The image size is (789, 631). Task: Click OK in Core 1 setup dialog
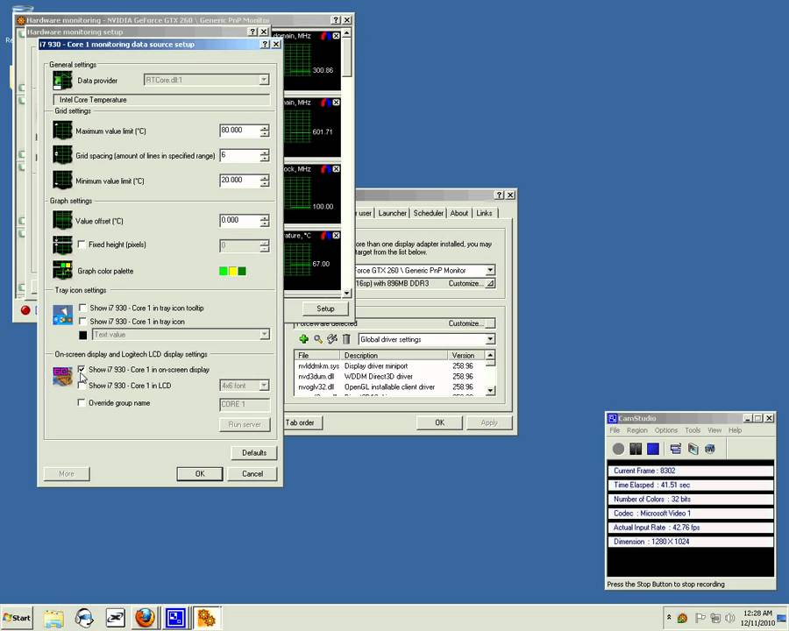coord(200,473)
